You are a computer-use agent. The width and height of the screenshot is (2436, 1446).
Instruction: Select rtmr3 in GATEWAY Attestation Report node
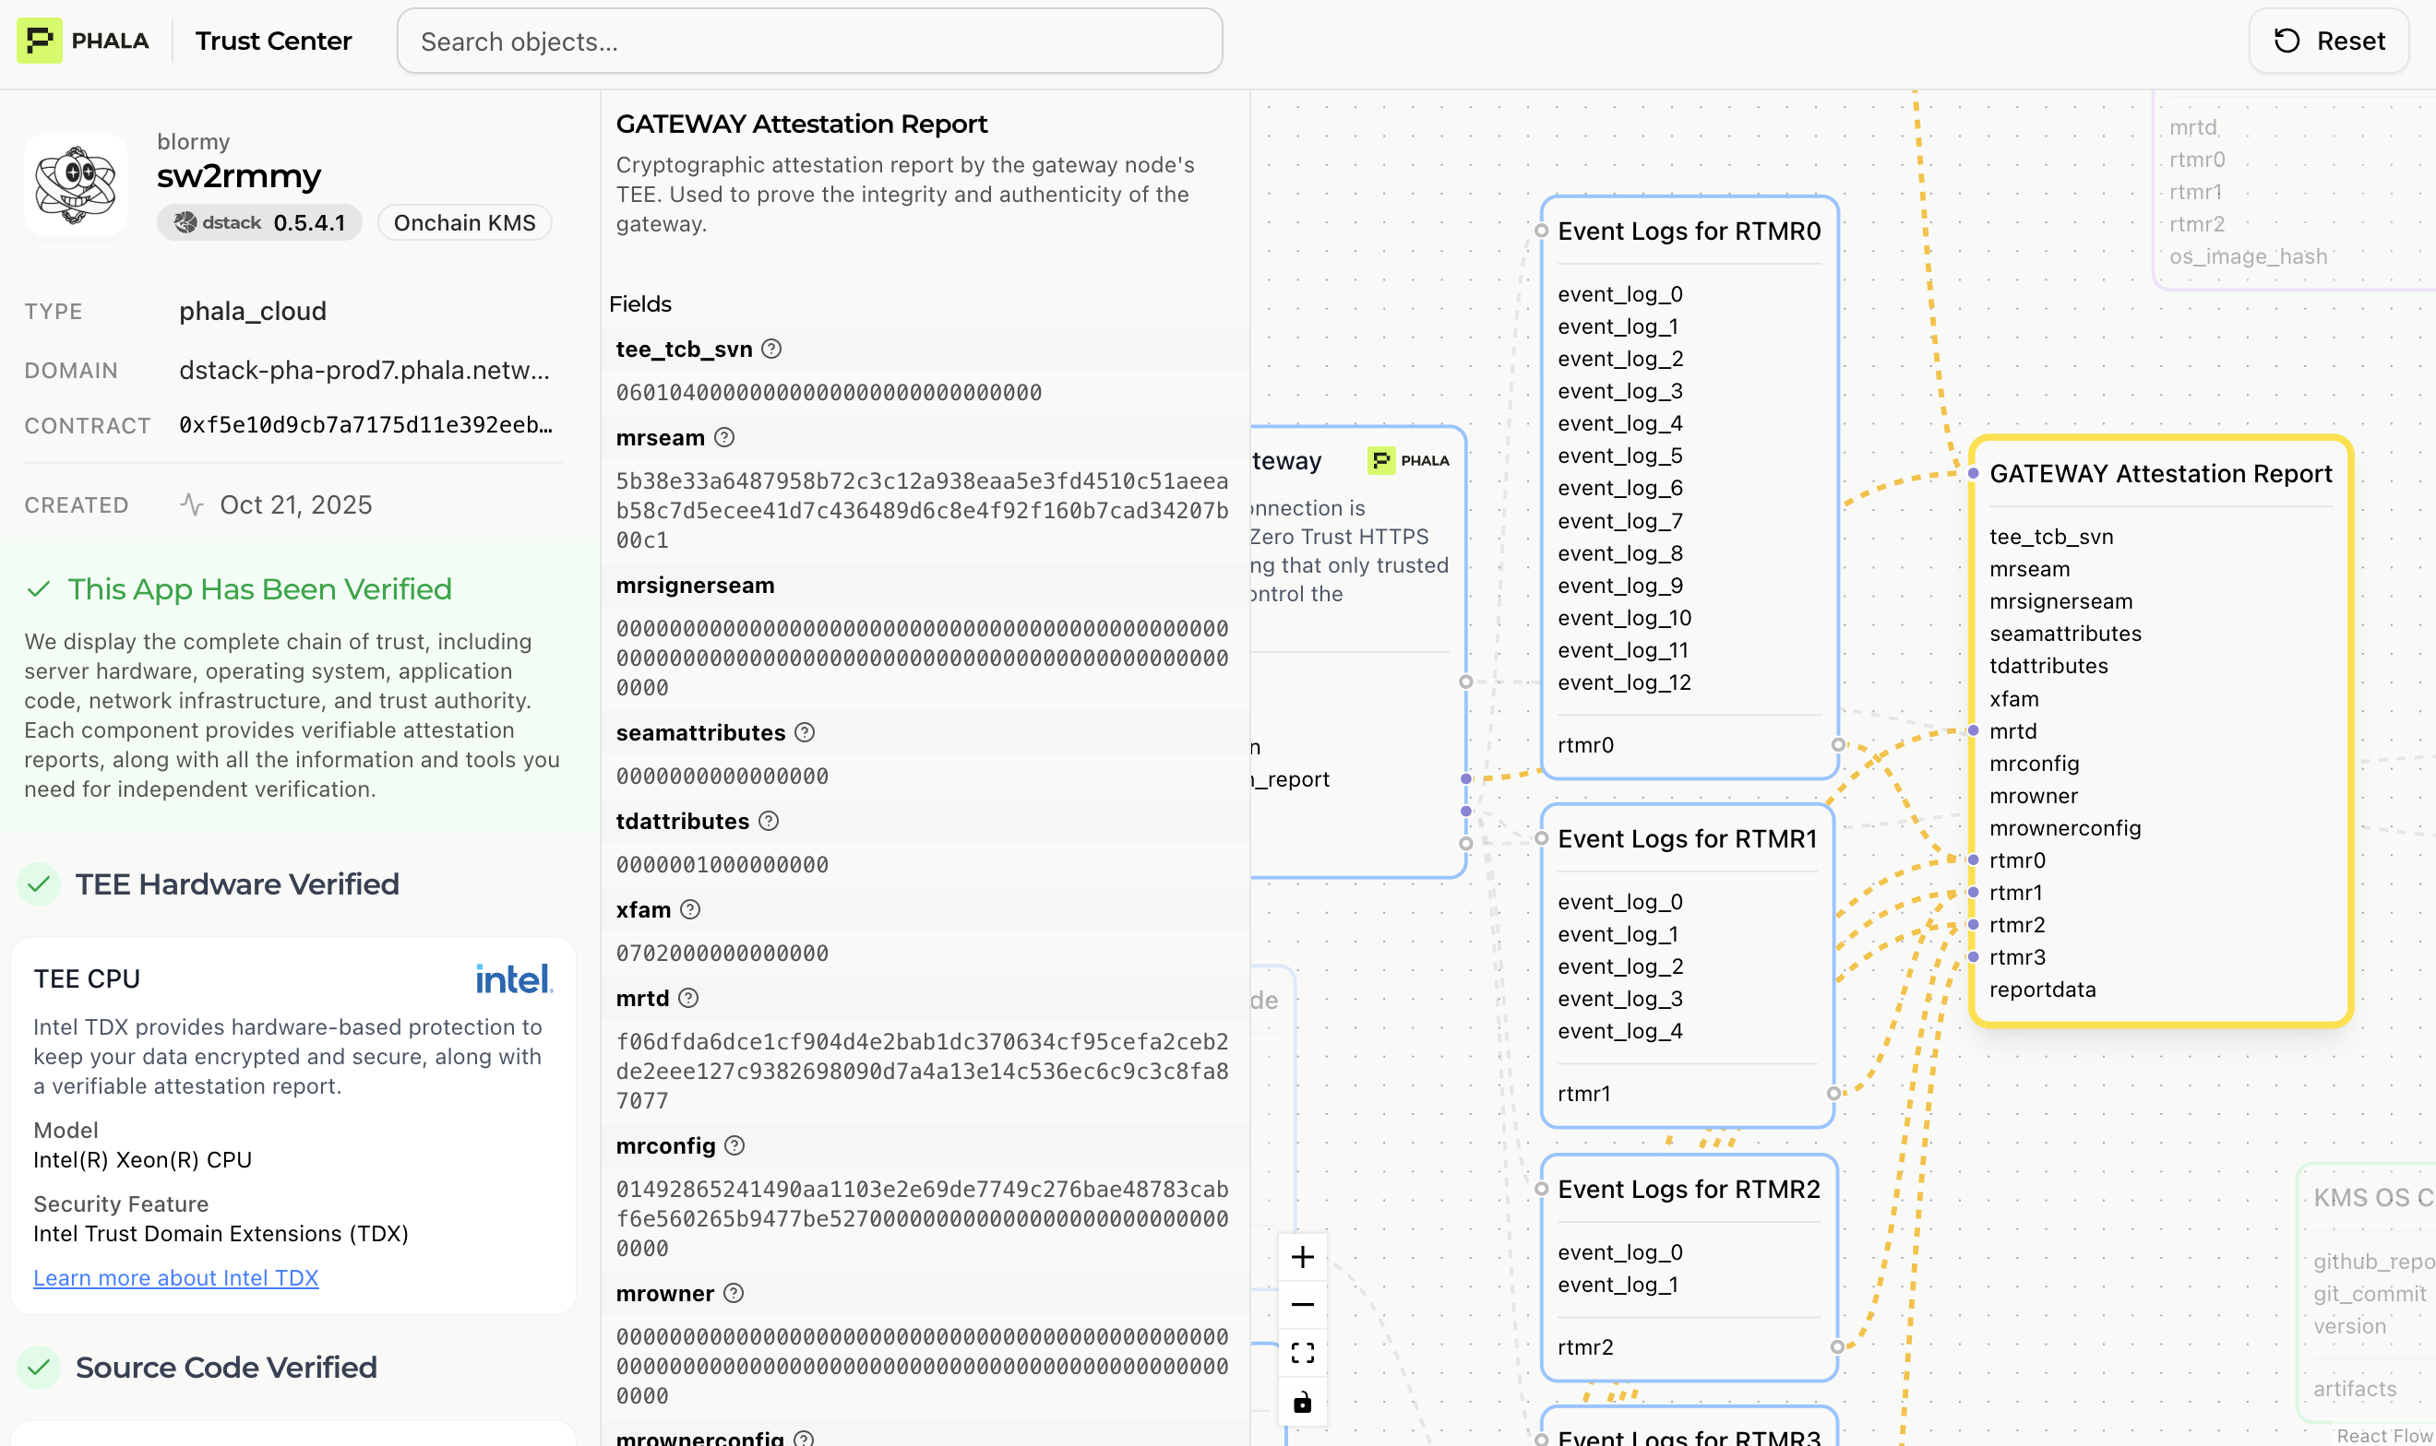click(2017, 956)
